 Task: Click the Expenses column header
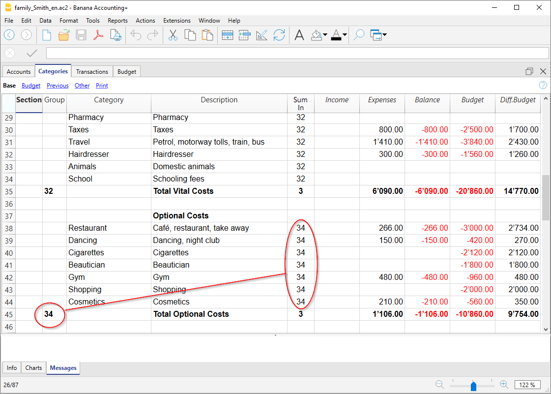pyautogui.click(x=382, y=103)
